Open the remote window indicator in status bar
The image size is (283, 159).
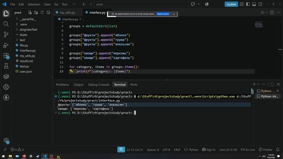coord(5,149)
